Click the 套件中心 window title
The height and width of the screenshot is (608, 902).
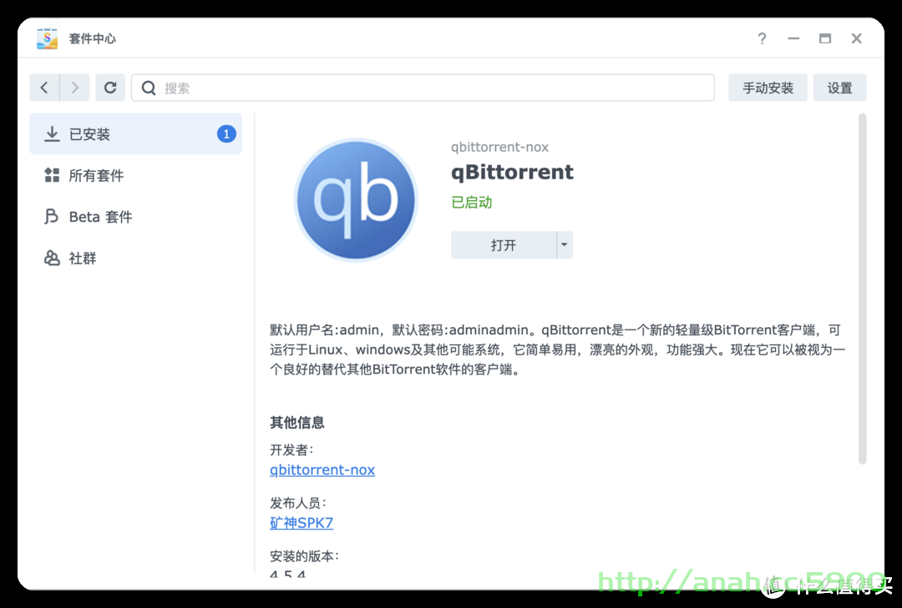pyautogui.click(x=92, y=38)
